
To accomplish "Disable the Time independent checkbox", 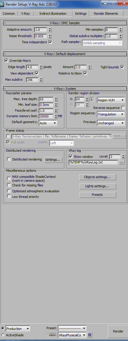I will [x=50, y=42].
